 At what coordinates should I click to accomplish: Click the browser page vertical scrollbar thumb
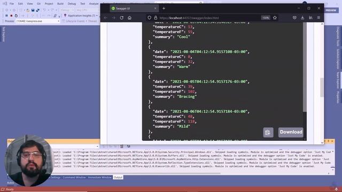click(322, 87)
